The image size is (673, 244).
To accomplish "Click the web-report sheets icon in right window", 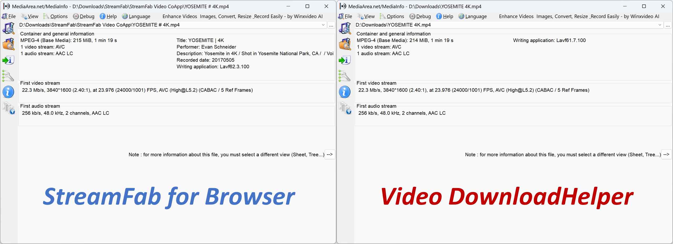I will (x=345, y=108).
